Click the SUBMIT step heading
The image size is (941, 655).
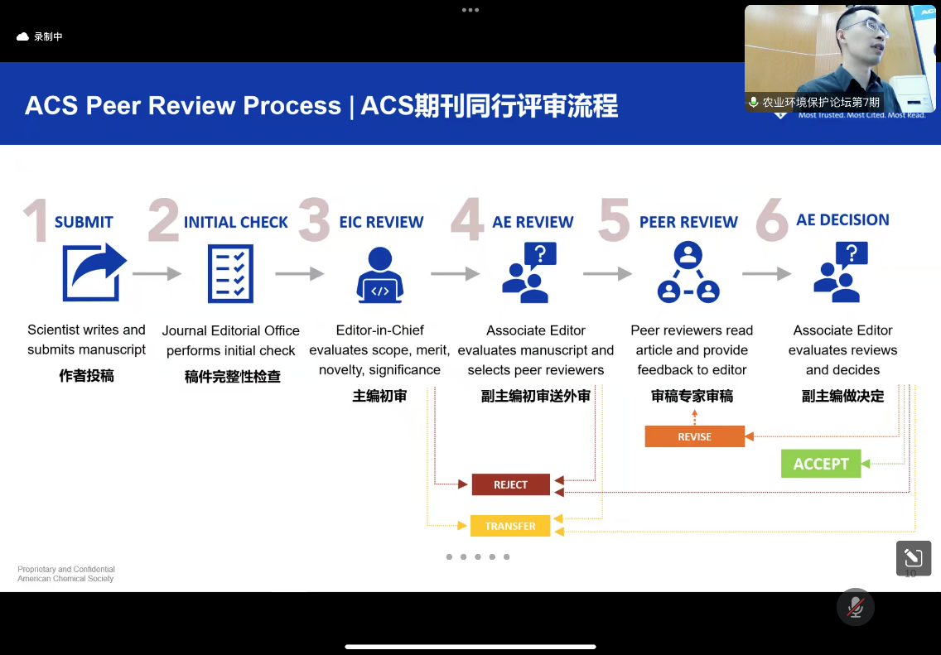click(x=84, y=222)
